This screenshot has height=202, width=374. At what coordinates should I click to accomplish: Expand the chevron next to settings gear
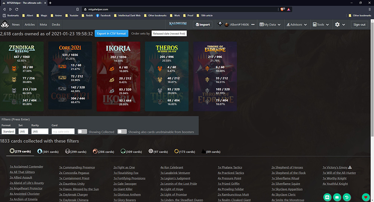[x=343, y=25]
